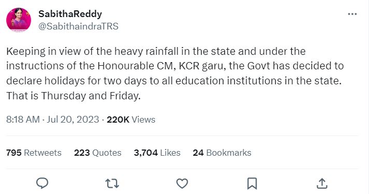The height and width of the screenshot is (194, 369).
Task: Visit the SabithaReddy display name link
Action: coord(70,14)
